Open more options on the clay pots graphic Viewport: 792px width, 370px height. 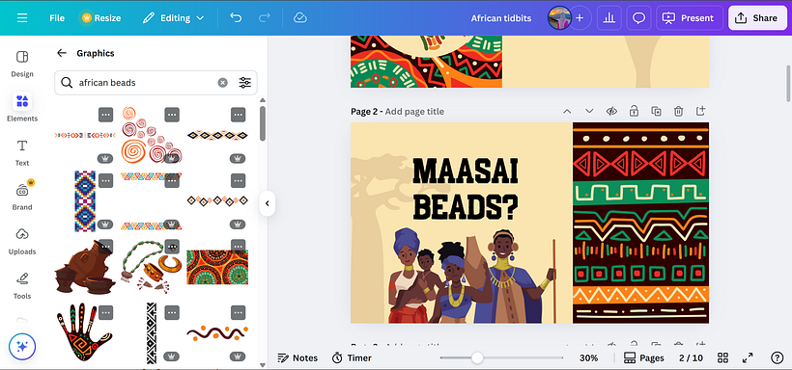pyautogui.click(x=105, y=247)
